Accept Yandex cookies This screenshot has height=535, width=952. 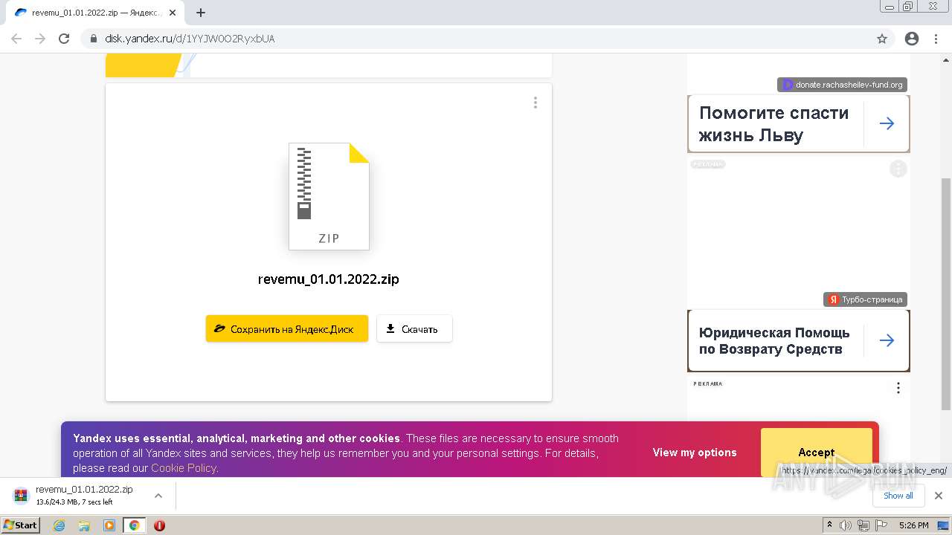pos(817,453)
